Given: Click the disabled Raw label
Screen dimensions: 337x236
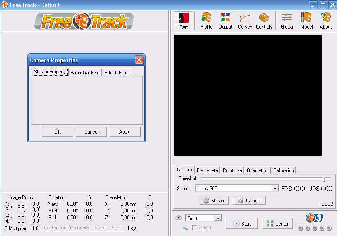Looking at the screenshot, I should click(116, 228).
